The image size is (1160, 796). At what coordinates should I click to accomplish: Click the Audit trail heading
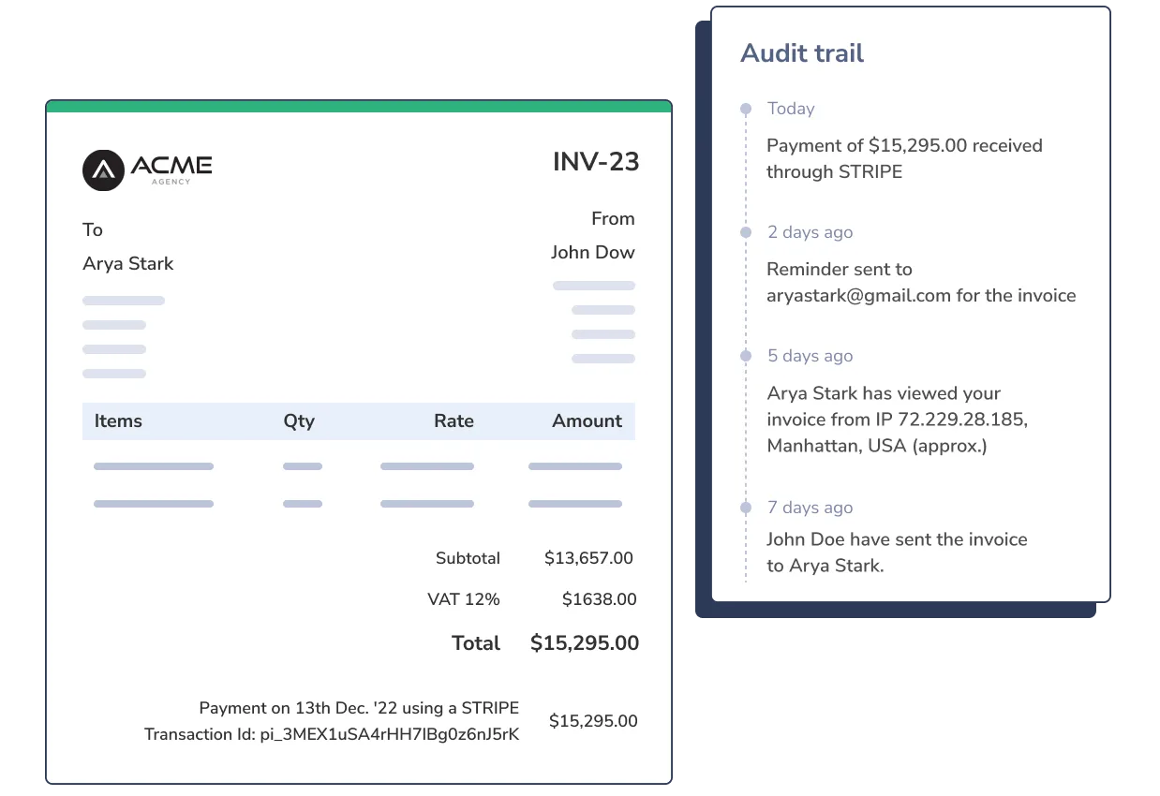pos(802,53)
